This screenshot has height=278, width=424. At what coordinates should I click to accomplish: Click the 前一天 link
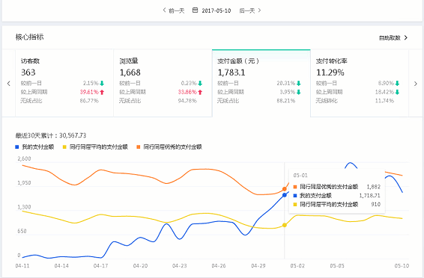(176, 10)
